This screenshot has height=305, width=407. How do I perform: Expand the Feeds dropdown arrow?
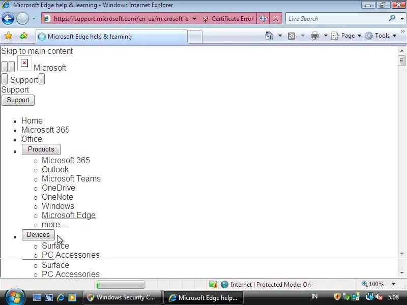[303, 36]
